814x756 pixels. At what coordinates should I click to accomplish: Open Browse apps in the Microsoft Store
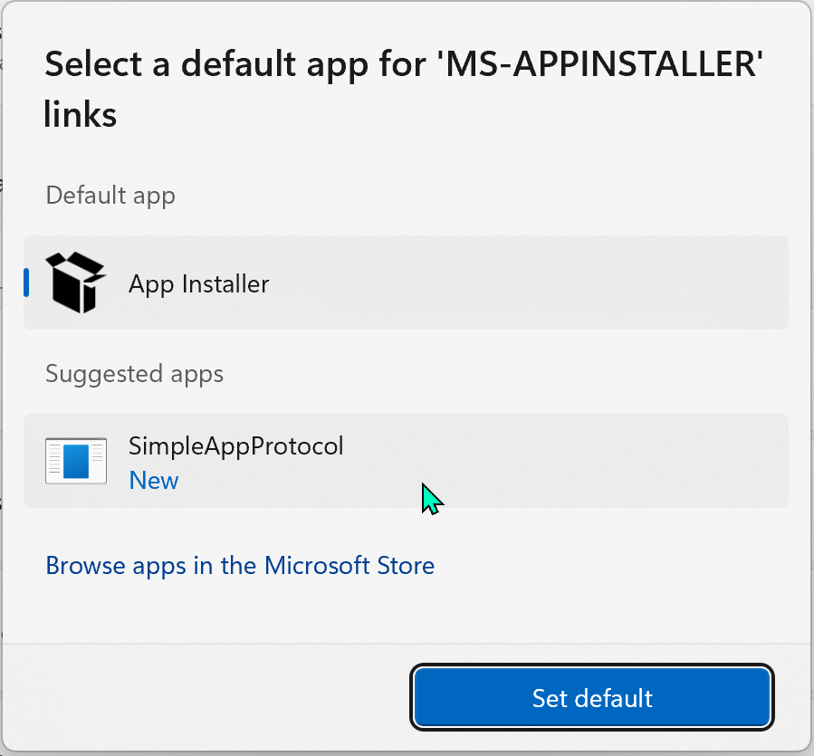point(240,566)
